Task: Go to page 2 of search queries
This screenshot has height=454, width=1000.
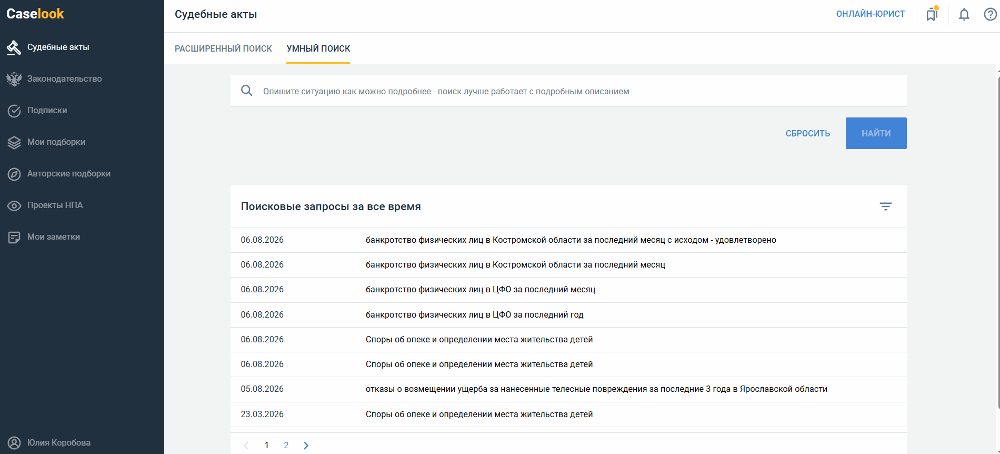Action: (x=286, y=446)
